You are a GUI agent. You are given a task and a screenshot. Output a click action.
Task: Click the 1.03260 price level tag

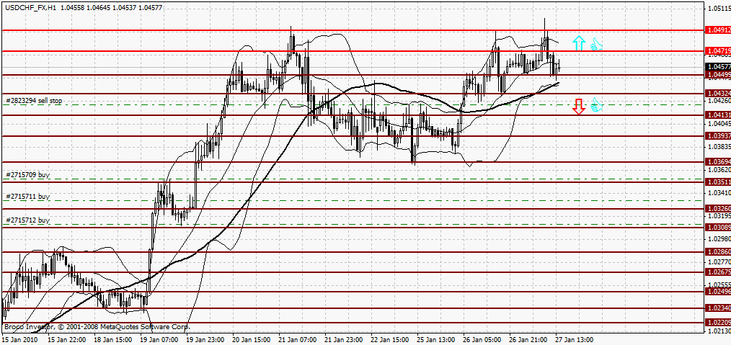[x=719, y=209]
